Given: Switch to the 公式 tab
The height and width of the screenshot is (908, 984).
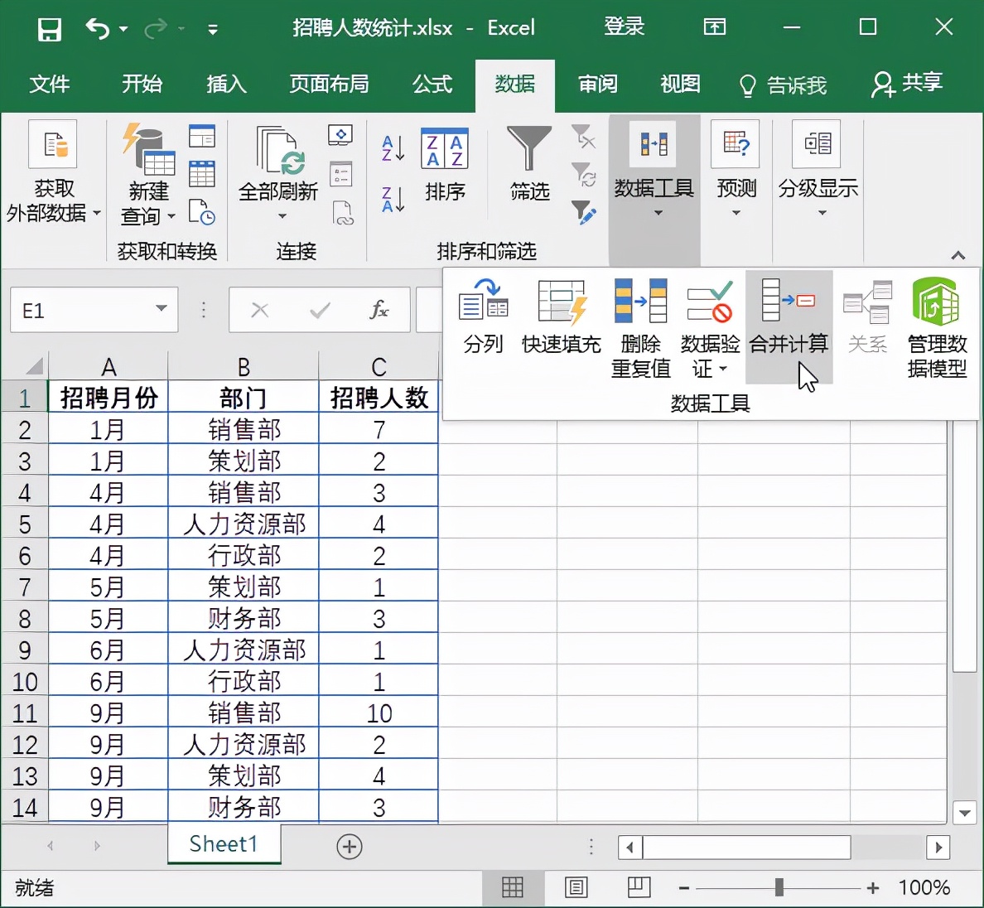Looking at the screenshot, I should point(432,84).
